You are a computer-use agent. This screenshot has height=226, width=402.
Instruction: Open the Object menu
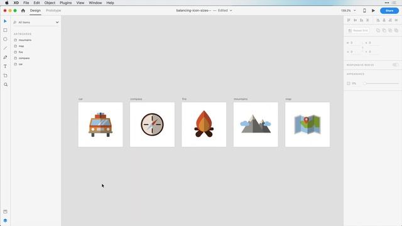50,3
